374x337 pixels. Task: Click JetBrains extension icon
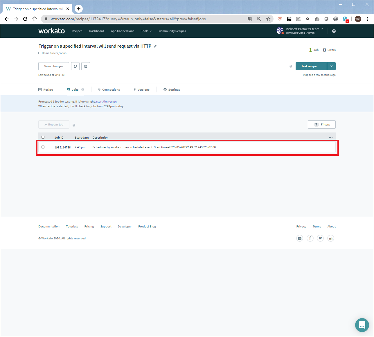point(289,19)
